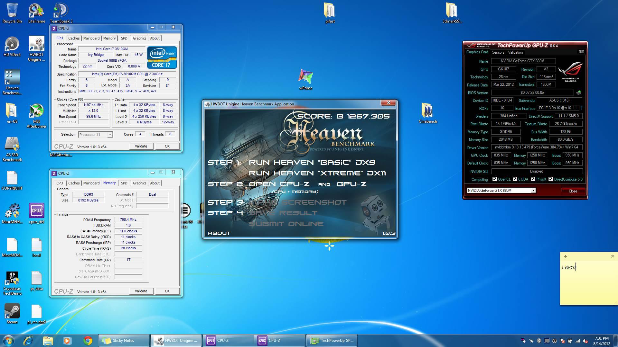Viewport: 618px width, 347px height.
Task: Open LifeFrame desktop shortcut
Action: coord(36,13)
